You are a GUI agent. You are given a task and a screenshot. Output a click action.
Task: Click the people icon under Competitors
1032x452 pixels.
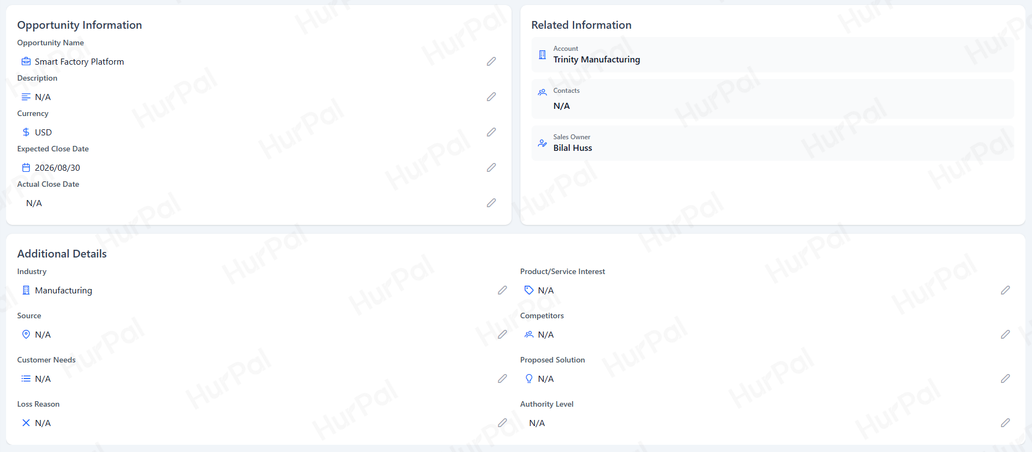tap(529, 334)
